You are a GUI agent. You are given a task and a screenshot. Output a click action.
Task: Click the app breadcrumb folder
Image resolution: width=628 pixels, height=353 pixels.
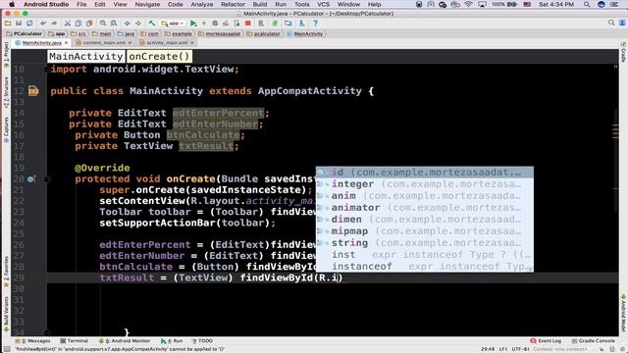[x=57, y=33]
